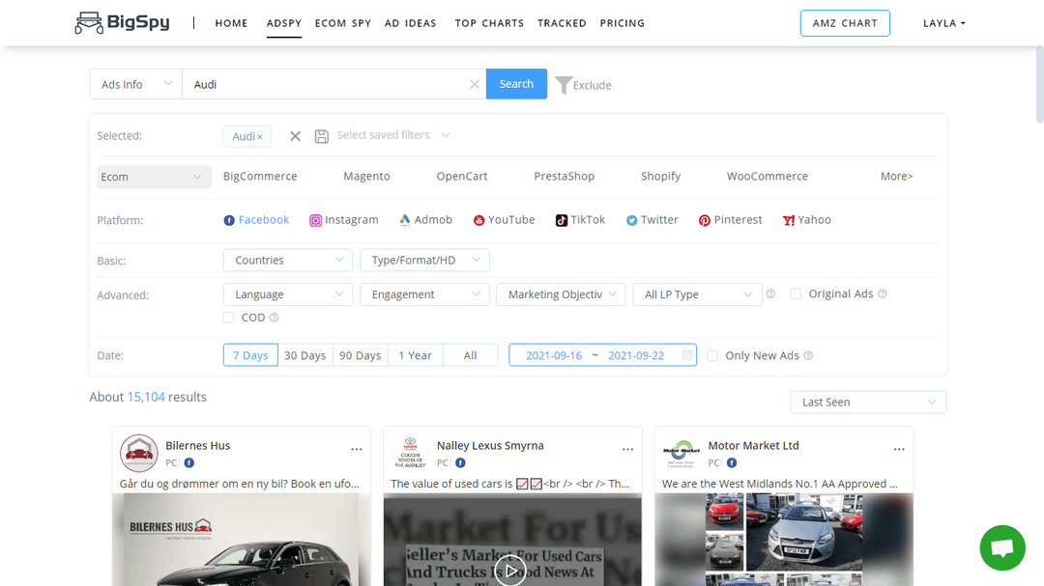
Task: Filter by Facebook platform
Action: (x=256, y=220)
